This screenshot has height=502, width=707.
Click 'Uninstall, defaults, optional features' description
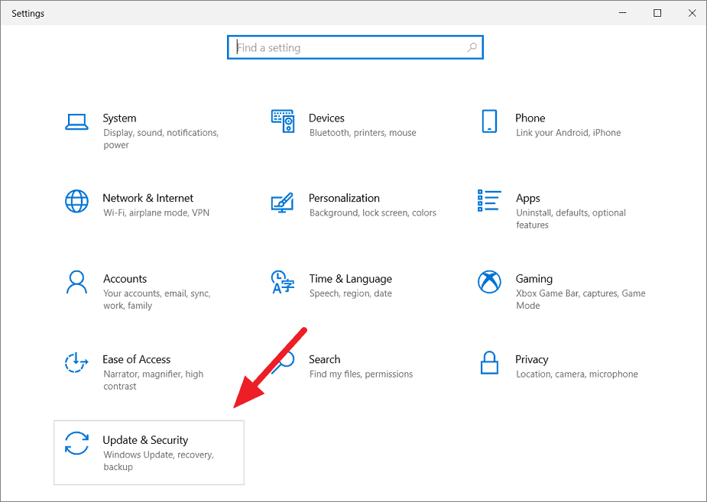(x=571, y=219)
